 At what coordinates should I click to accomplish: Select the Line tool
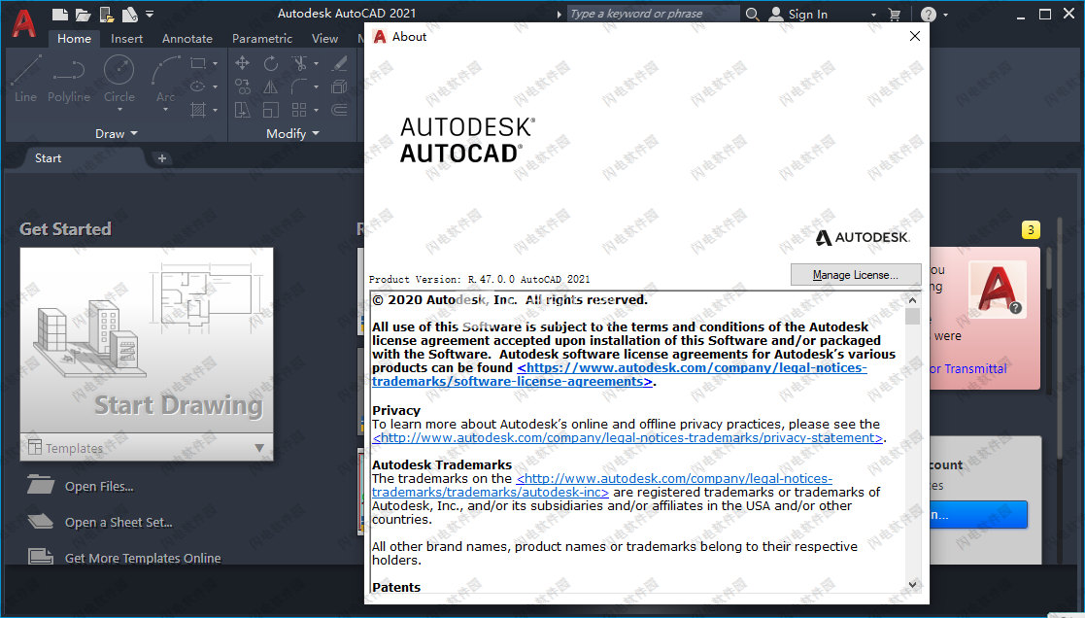25,80
